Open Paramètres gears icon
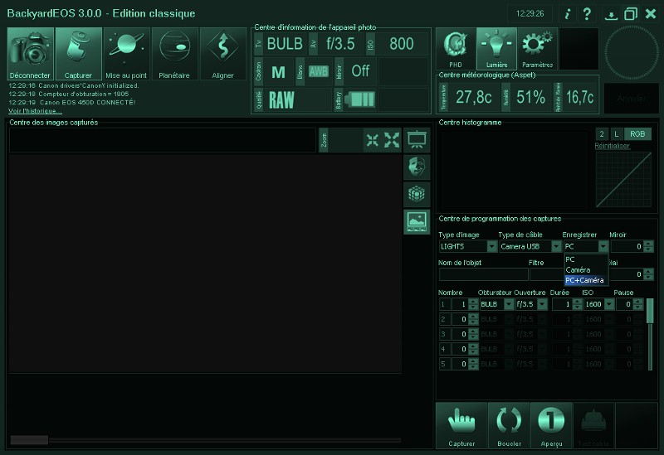This screenshot has width=664, height=455. [x=537, y=49]
